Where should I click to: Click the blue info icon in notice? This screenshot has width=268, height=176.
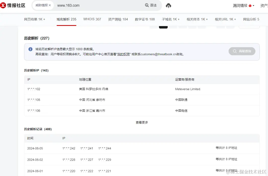[30, 49]
